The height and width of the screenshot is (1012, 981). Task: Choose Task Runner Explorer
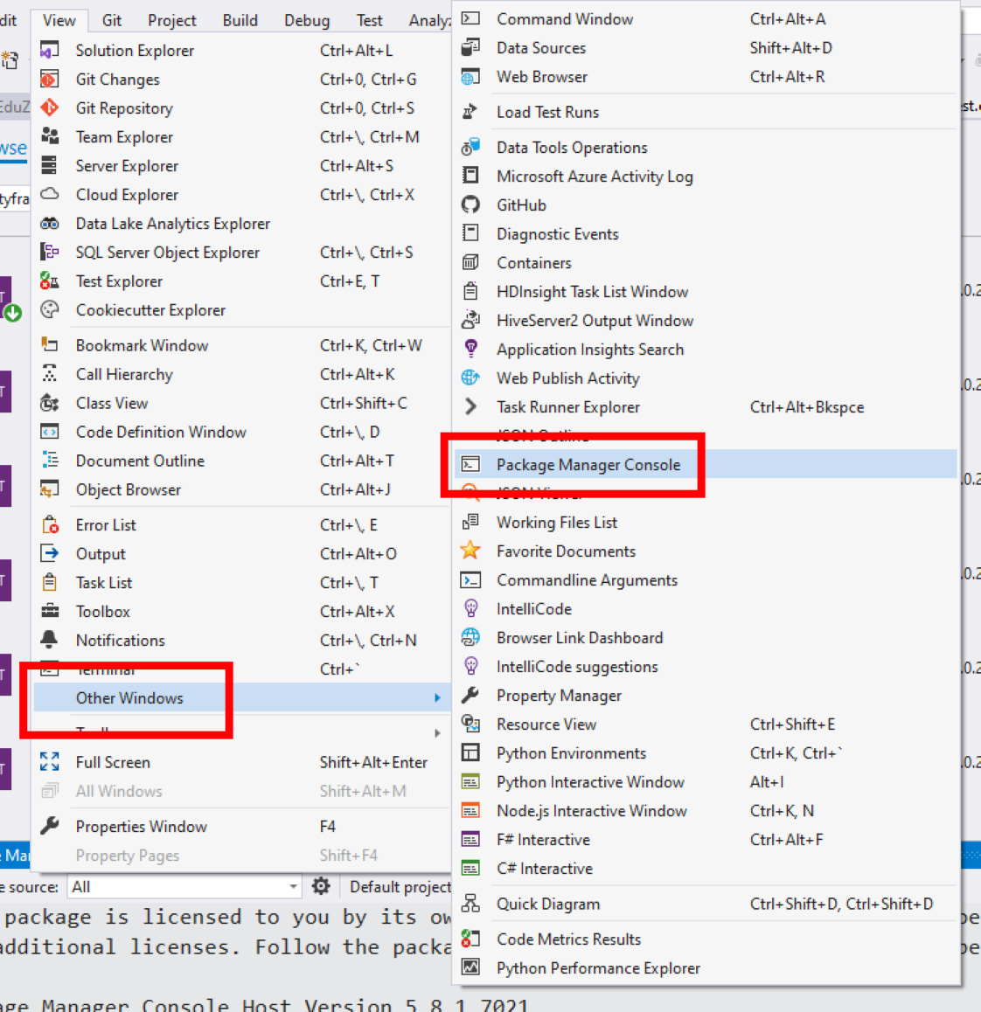pyautogui.click(x=706, y=406)
